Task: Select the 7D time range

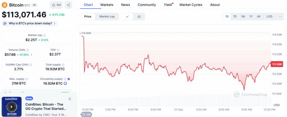Action: point(235,17)
